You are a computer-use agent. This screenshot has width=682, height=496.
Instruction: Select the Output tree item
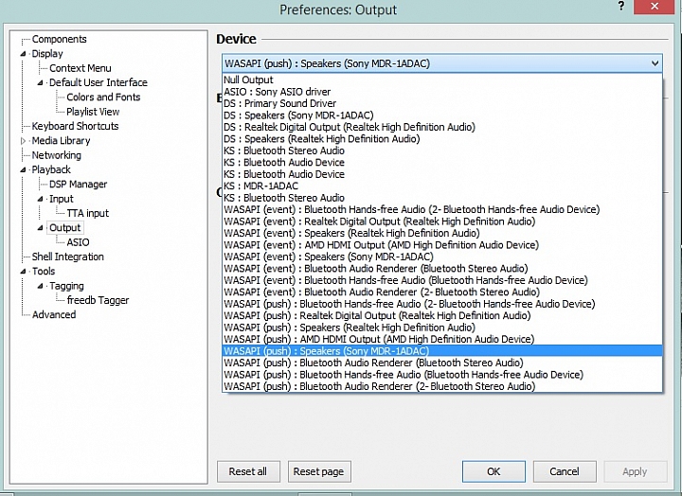point(64,228)
